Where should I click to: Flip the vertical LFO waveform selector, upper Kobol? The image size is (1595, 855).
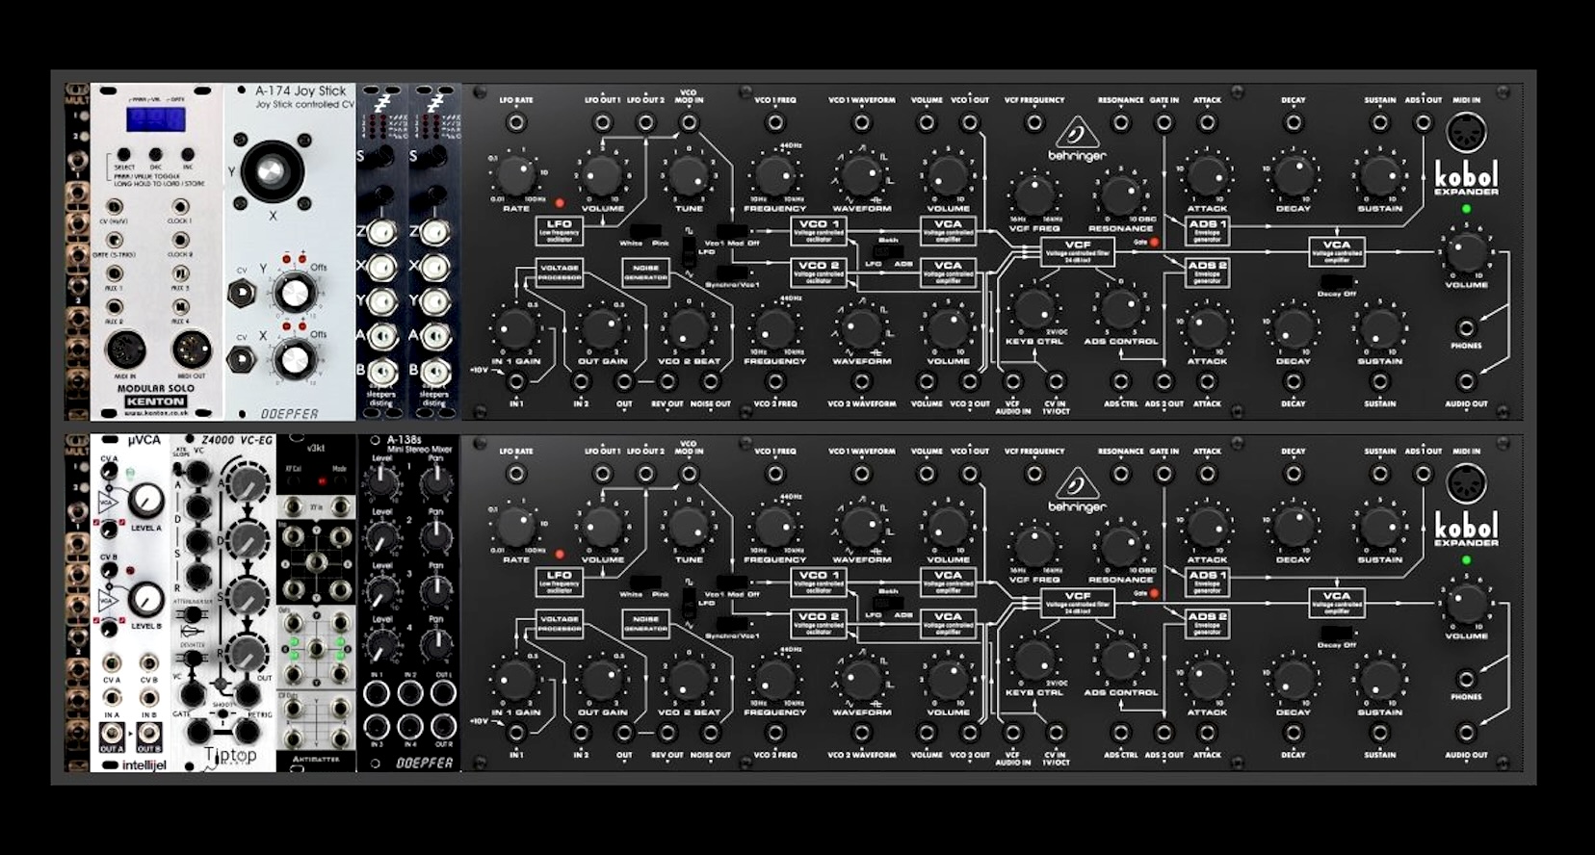coord(689,251)
